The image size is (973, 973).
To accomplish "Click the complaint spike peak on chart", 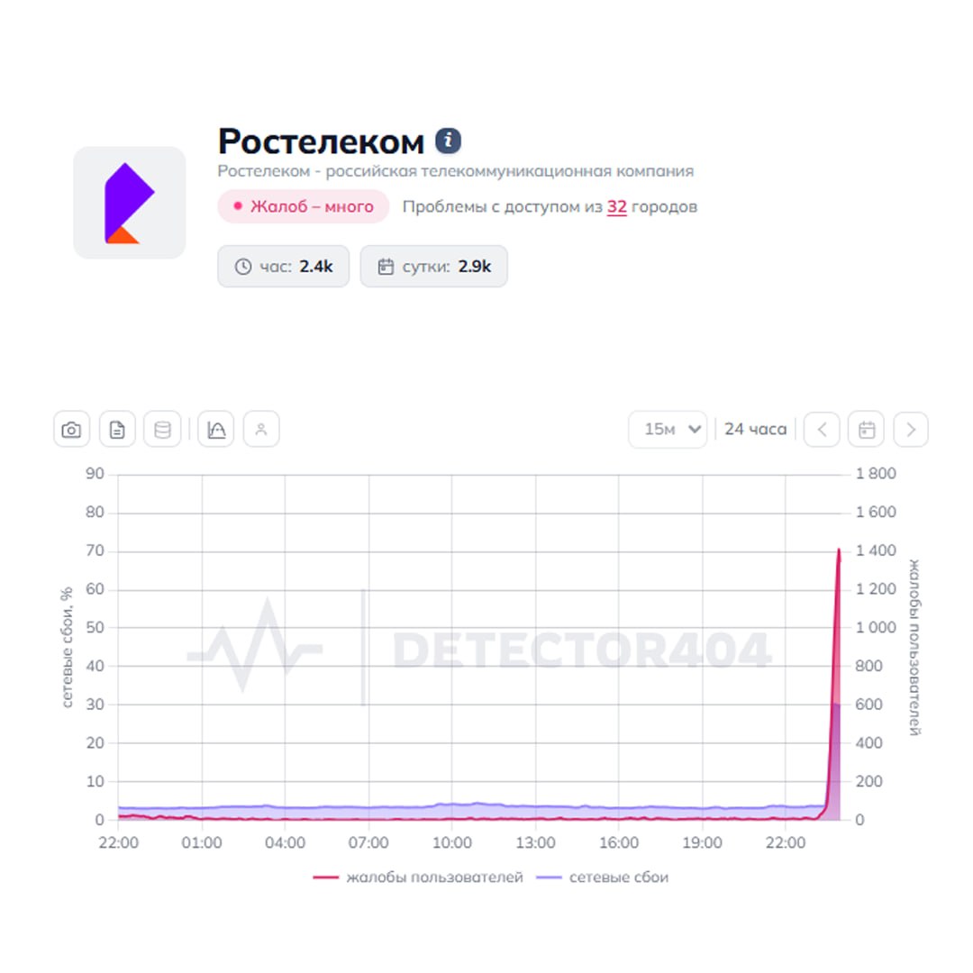I will pyautogui.click(x=839, y=550).
